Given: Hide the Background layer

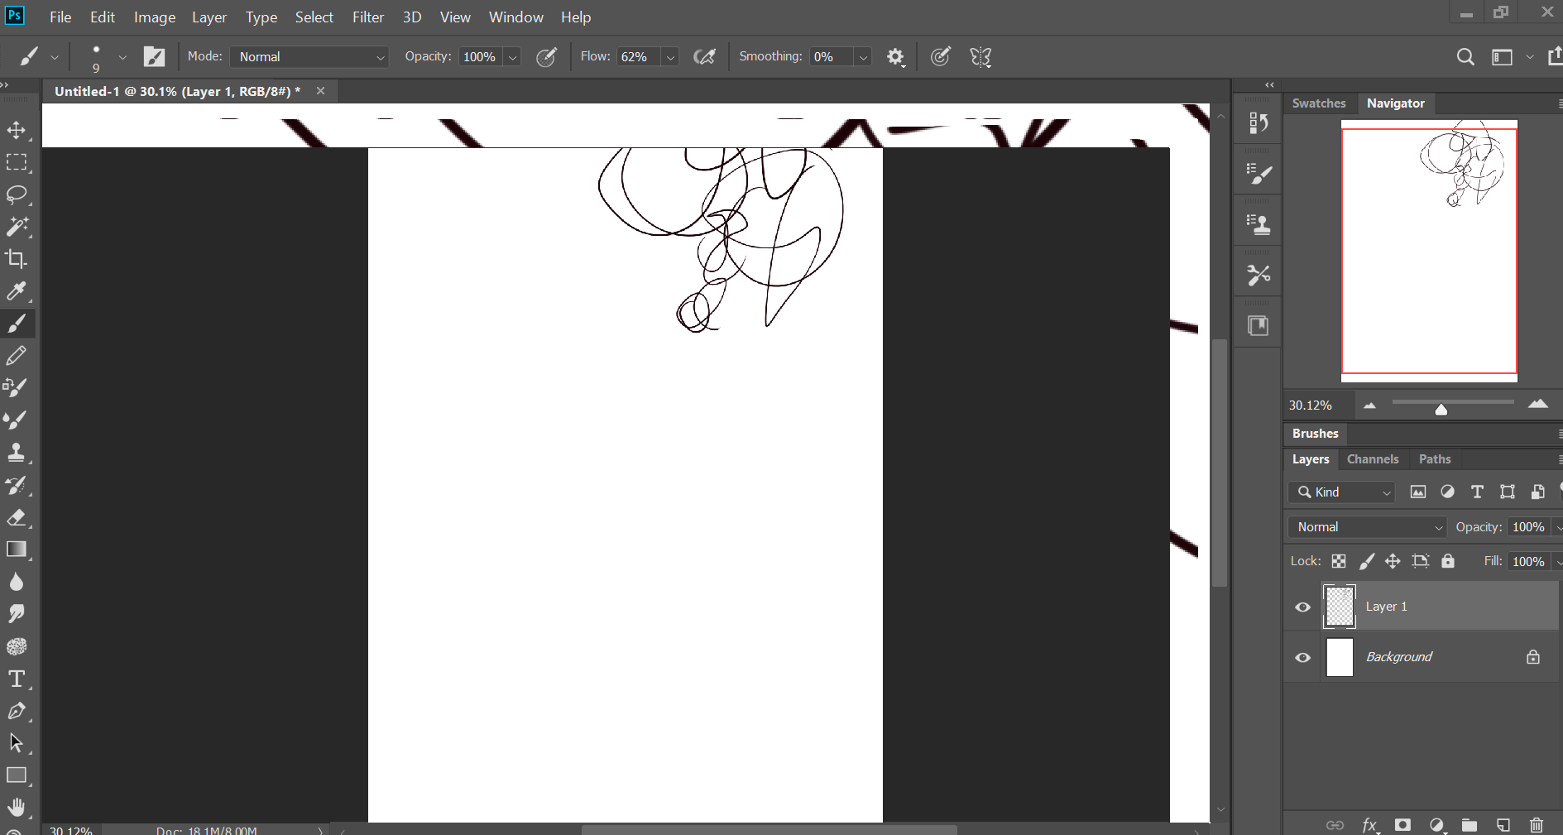Looking at the screenshot, I should [x=1302, y=657].
